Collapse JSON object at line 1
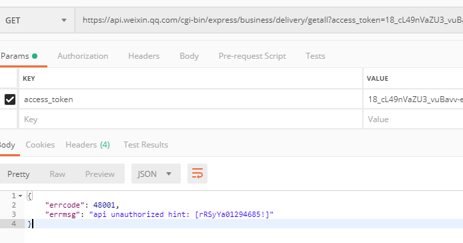 (x=20, y=196)
